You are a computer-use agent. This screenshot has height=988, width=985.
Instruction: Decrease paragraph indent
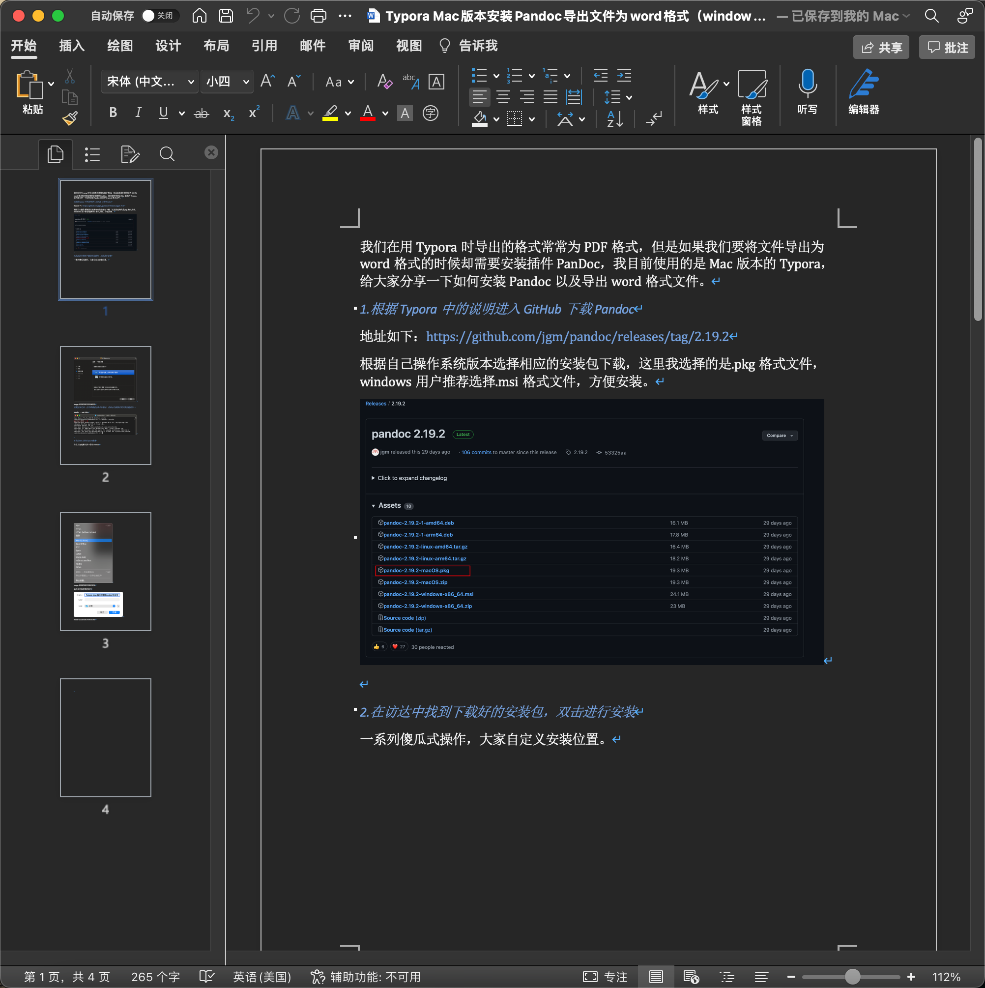601,76
